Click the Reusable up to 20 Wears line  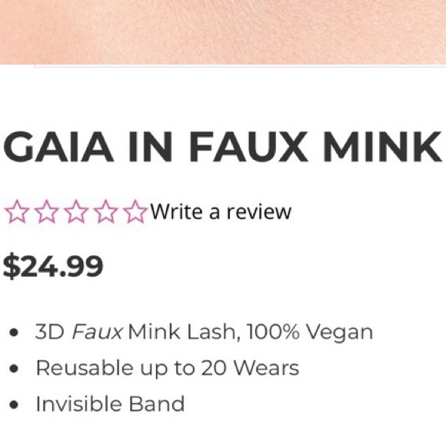168,368
